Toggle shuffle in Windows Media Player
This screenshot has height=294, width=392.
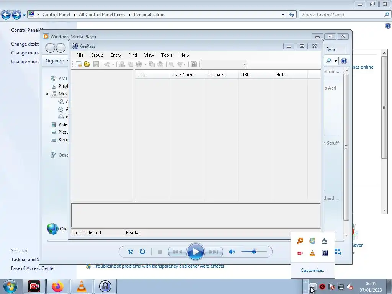click(131, 252)
